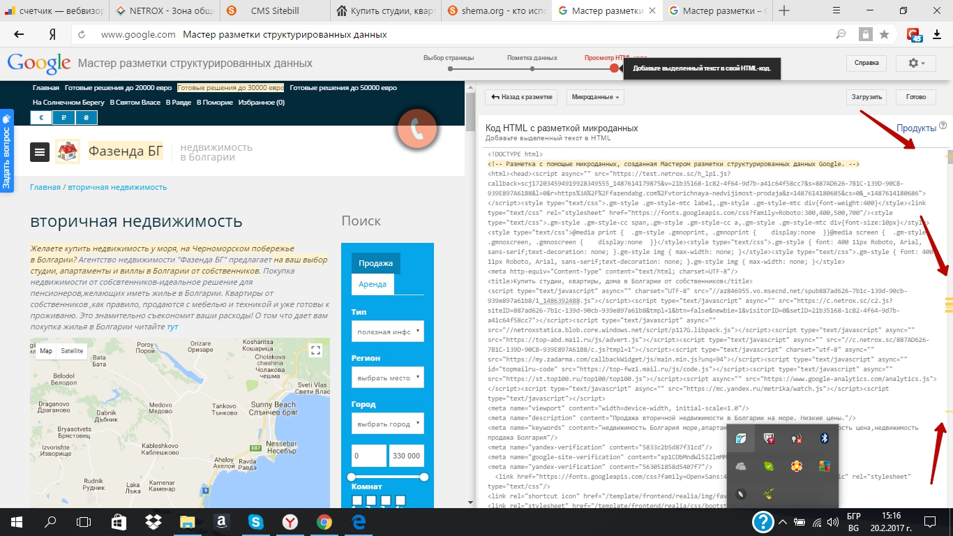Open the Windows action center notifications

click(929, 521)
